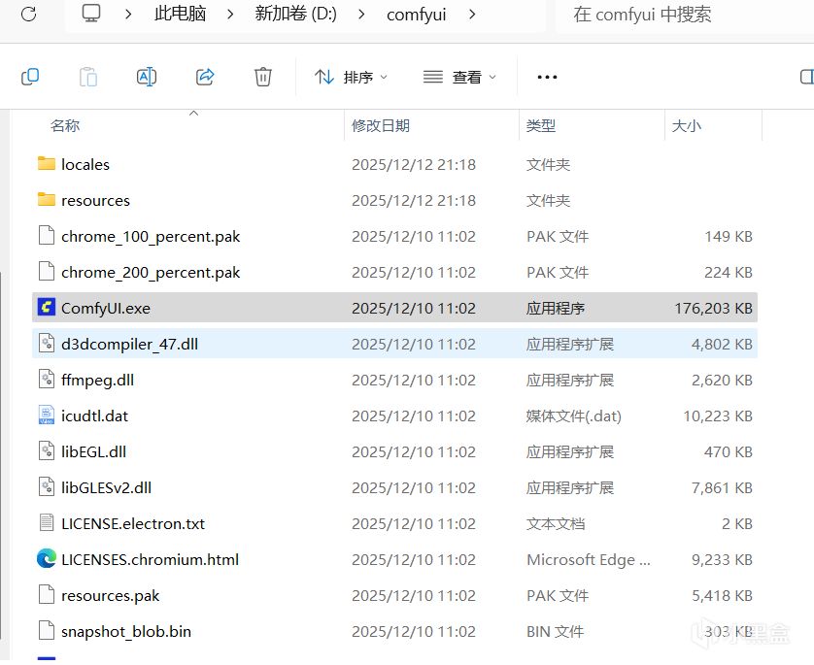Viewport: 814px width, 665px height.
Task: Click the computer monitor icon in breadcrumb
Action: [x=91, y=14]
